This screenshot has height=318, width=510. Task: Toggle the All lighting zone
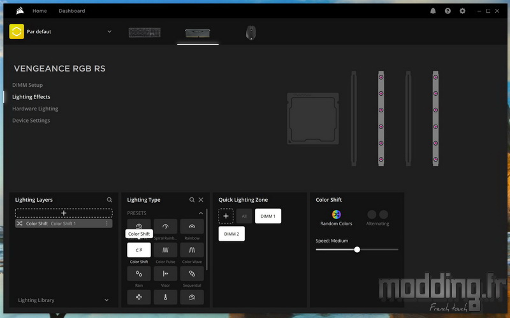(x=244, y=216)
